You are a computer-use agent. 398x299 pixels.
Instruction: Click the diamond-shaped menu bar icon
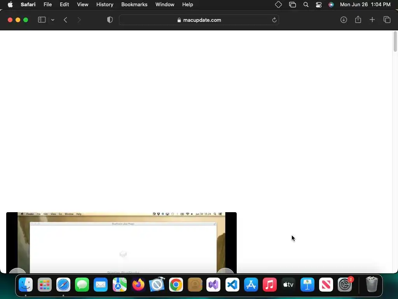point(278,5)
